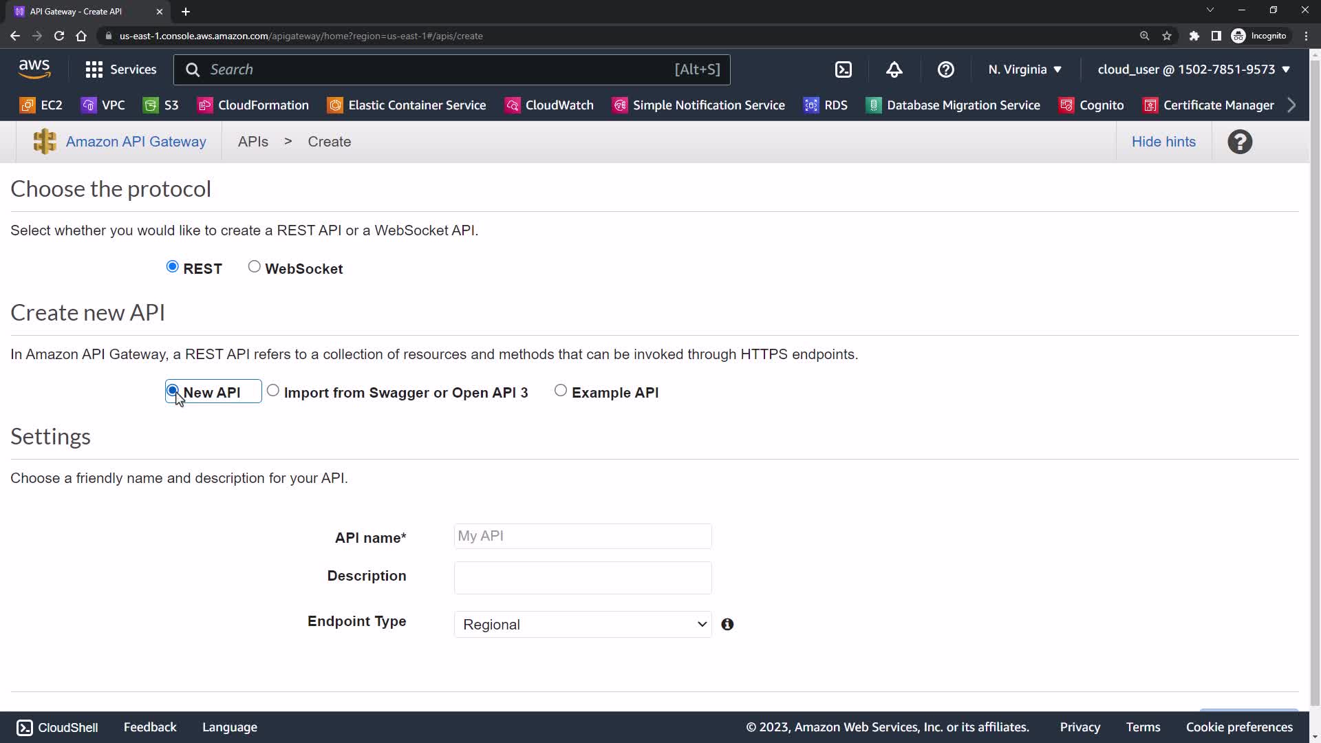The image size is (1321, 743).
Task: Open the EC2 shortcut in favorites bar
Action: click(x=41, y=105)
